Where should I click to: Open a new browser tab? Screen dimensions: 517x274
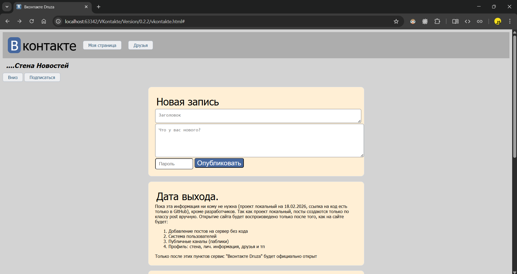point(99,7)
